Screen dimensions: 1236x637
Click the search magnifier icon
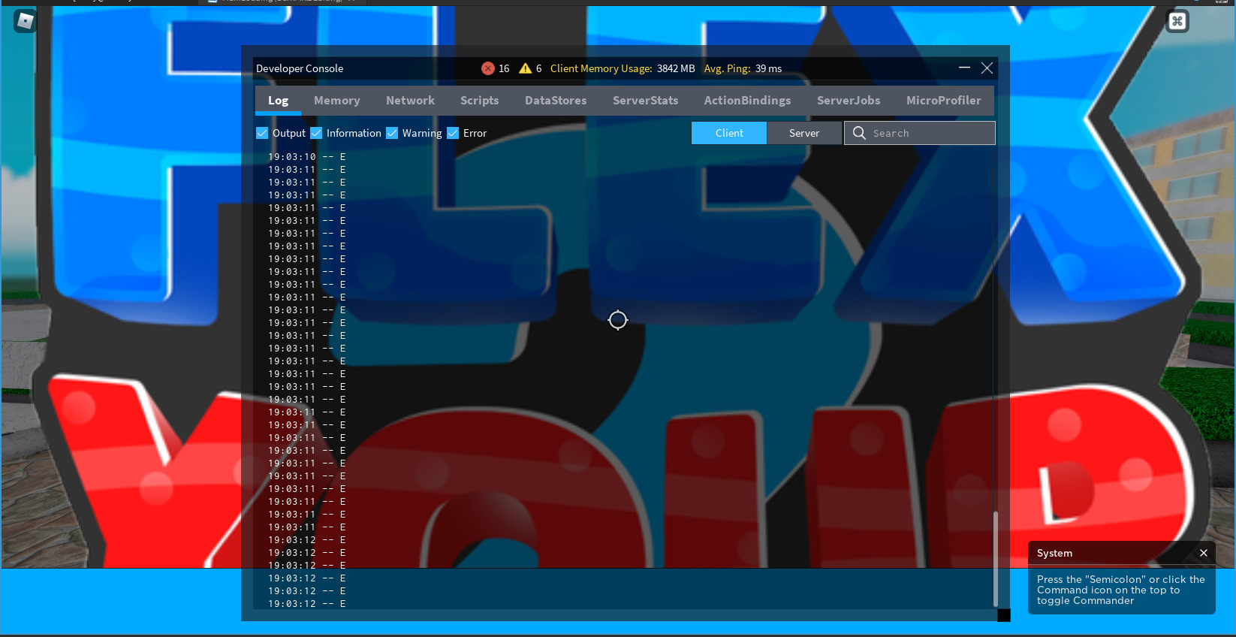click(x=859, y=133)
